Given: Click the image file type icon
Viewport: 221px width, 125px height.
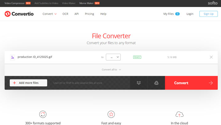Looking at the screenshot, I should 13,57.
